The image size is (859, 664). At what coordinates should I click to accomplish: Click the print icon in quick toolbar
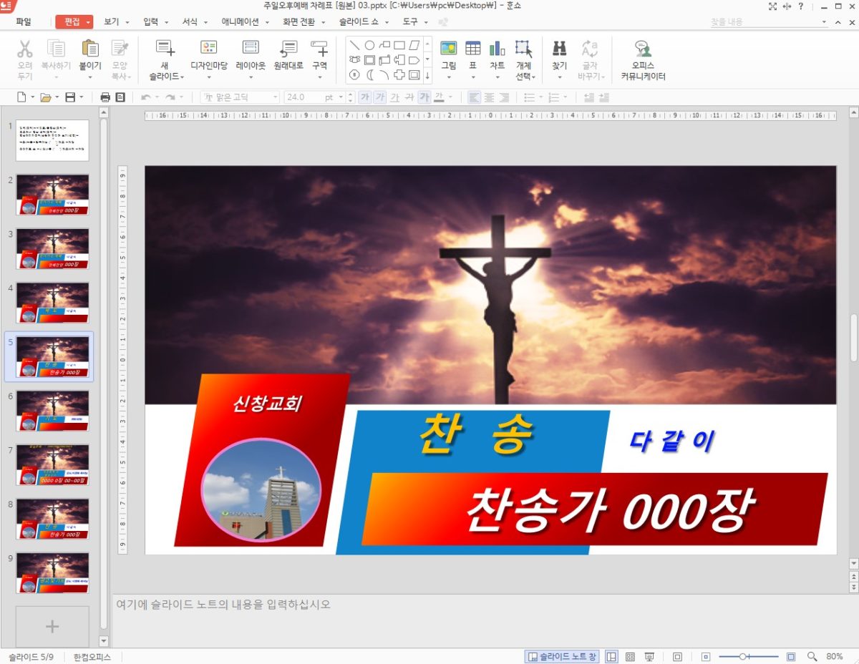(105, 97)
